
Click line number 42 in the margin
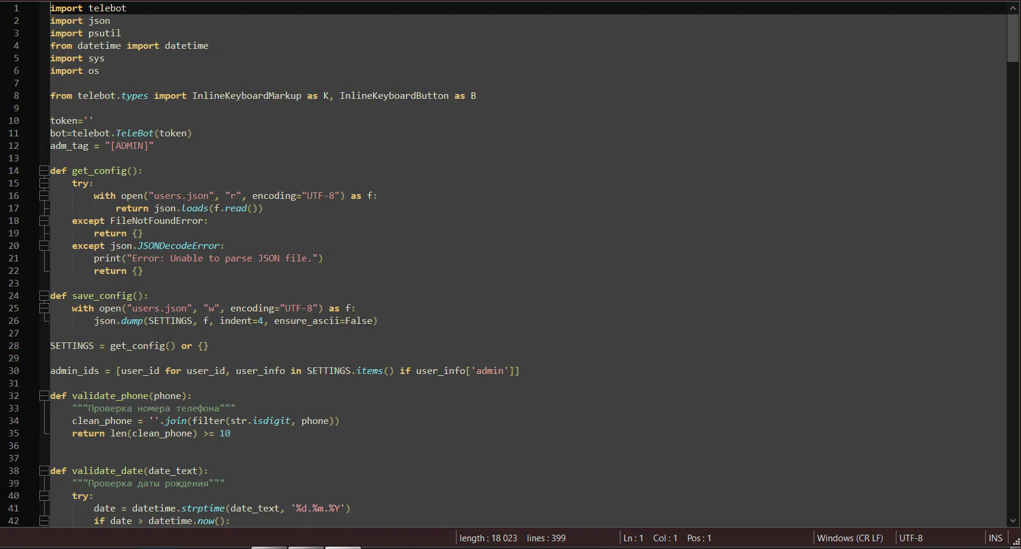(x=13, y=521)
